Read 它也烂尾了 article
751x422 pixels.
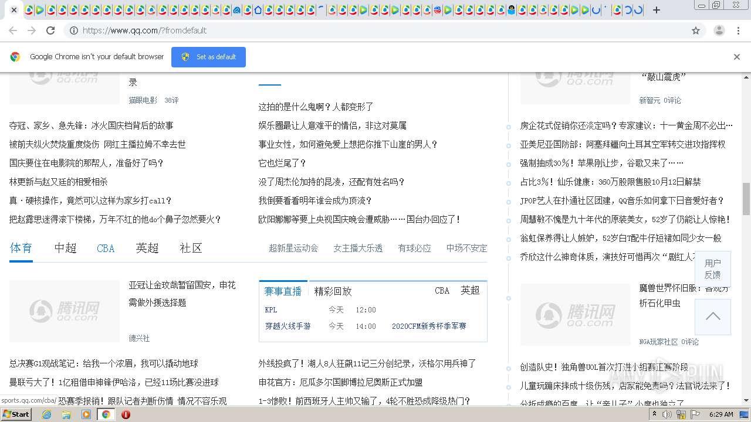pyautogui.click(x=283, y=163)
